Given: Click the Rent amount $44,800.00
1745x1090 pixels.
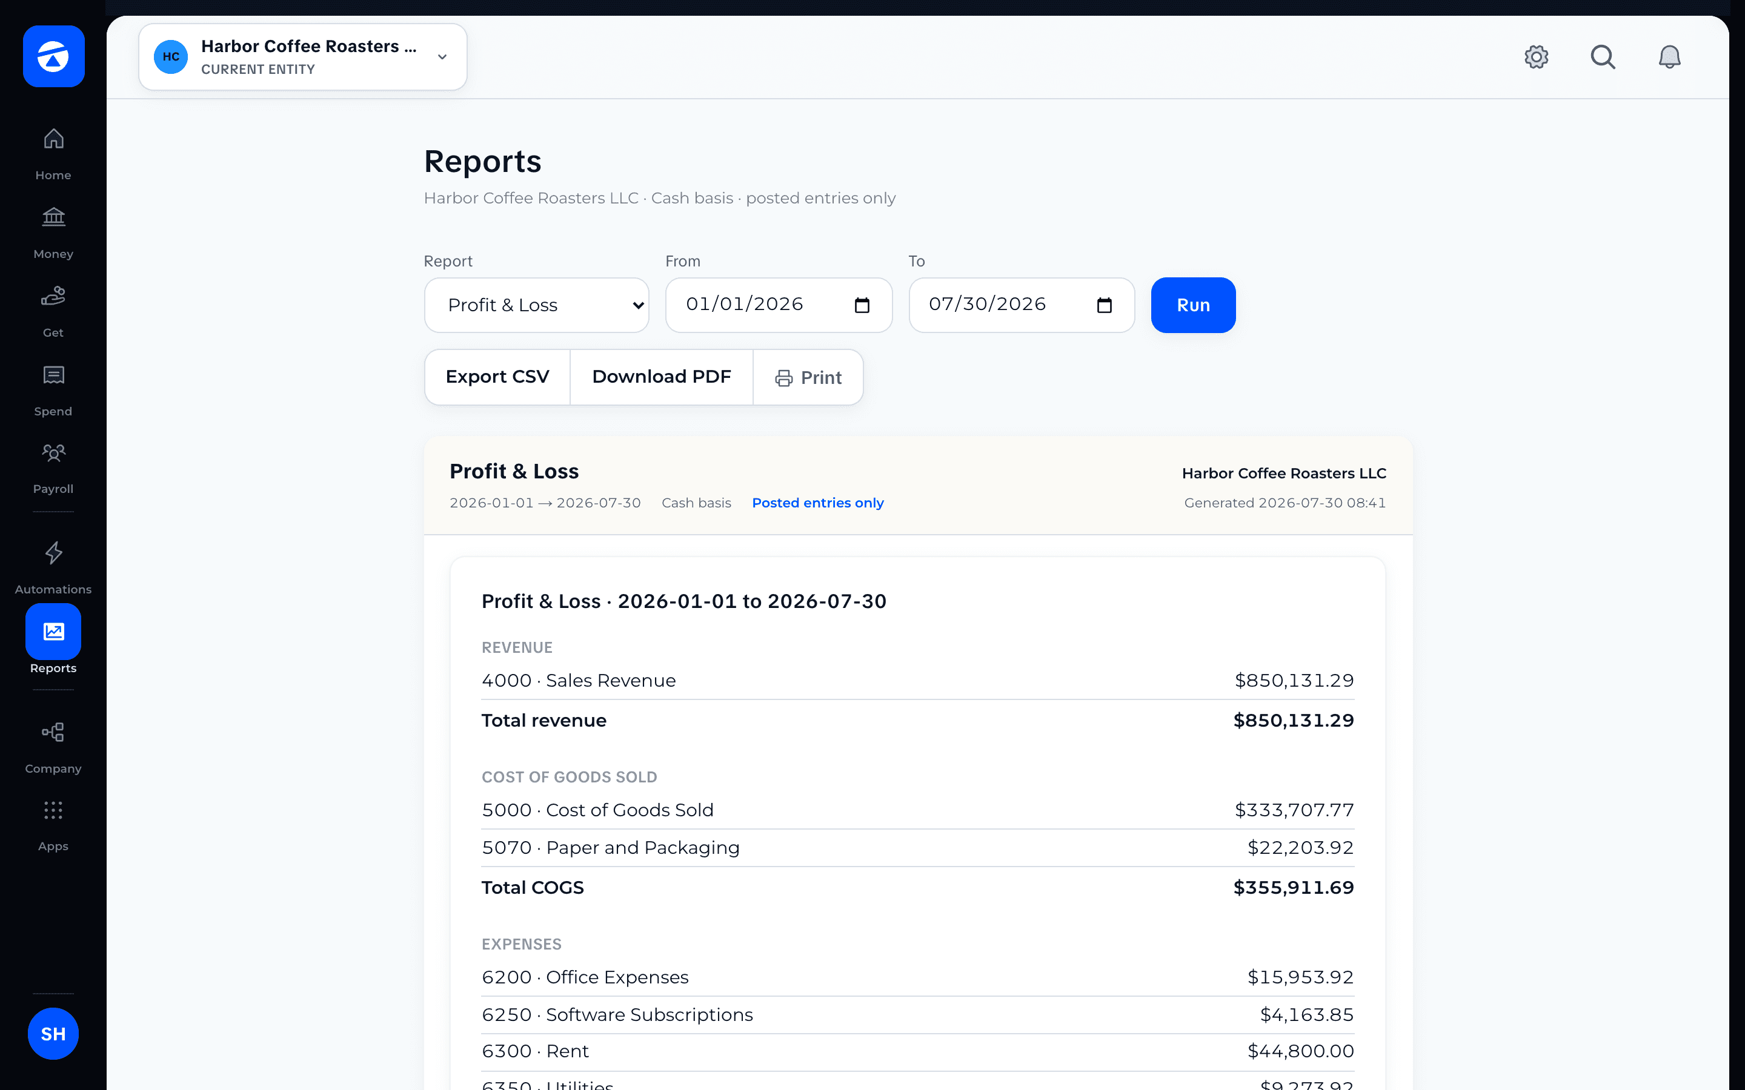Looking at the screenshot, I should coord(1301,1051).
